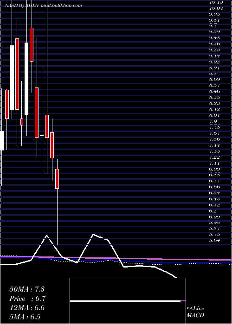Click the 6.2 price axis label
The width and height of the screenshot is (232, 324).
(x=213, y=211)
